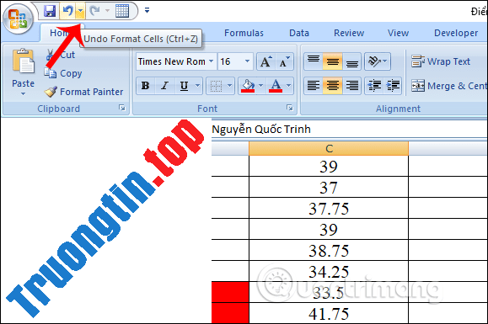Toggle Underline formatting
The height and width of the screenshot is (324, 488).
pos(184,86)
